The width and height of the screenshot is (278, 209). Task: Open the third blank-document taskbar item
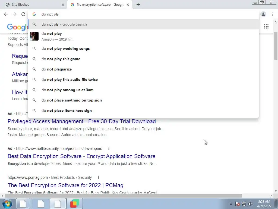[x=58, y=204]
